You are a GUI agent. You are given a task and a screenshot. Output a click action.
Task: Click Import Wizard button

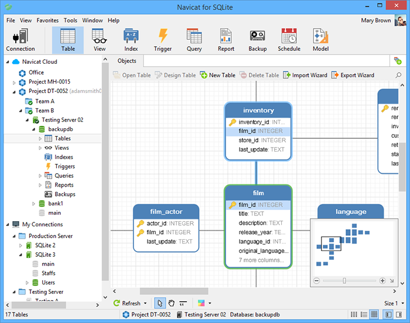(x=305, y=75)
